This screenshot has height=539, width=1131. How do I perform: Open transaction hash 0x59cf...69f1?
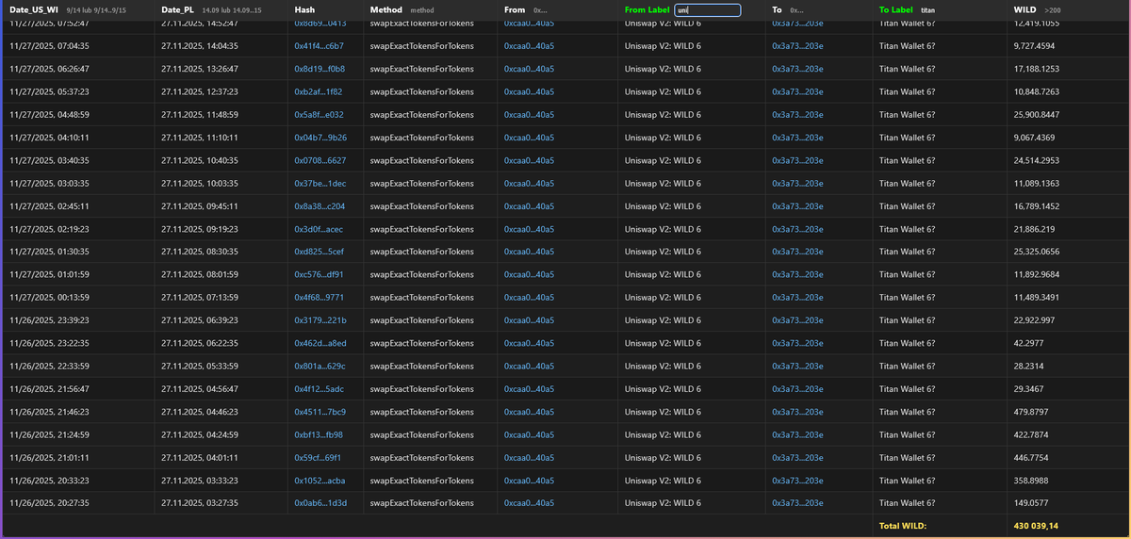point(318,457)
